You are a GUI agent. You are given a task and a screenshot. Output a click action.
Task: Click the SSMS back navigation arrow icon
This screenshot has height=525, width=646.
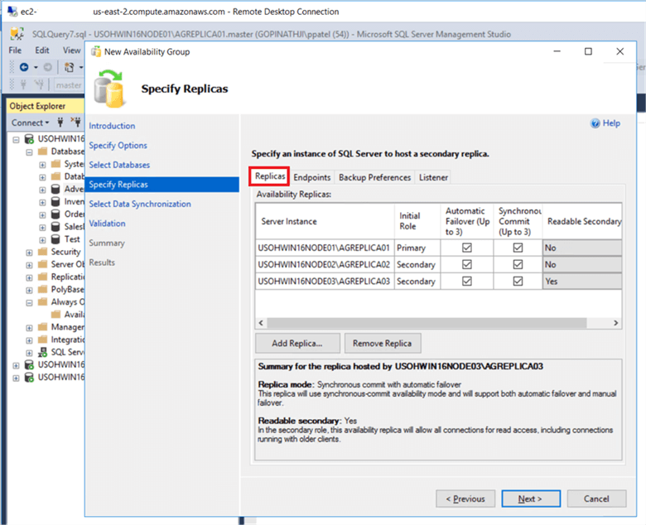(x=24, y=67)
